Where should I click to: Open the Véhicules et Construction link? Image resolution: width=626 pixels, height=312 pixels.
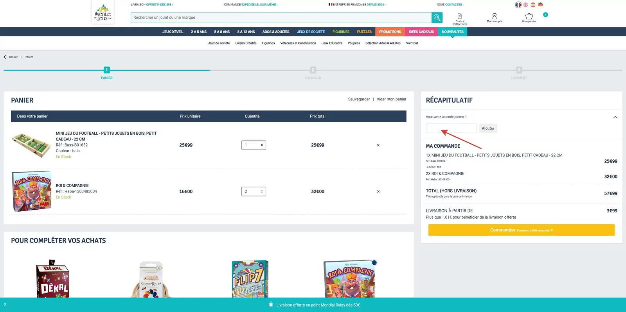click(298, 43)
